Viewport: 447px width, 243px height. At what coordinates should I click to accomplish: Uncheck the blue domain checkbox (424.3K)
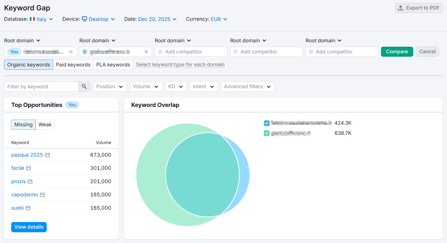[x=267, y=123]
